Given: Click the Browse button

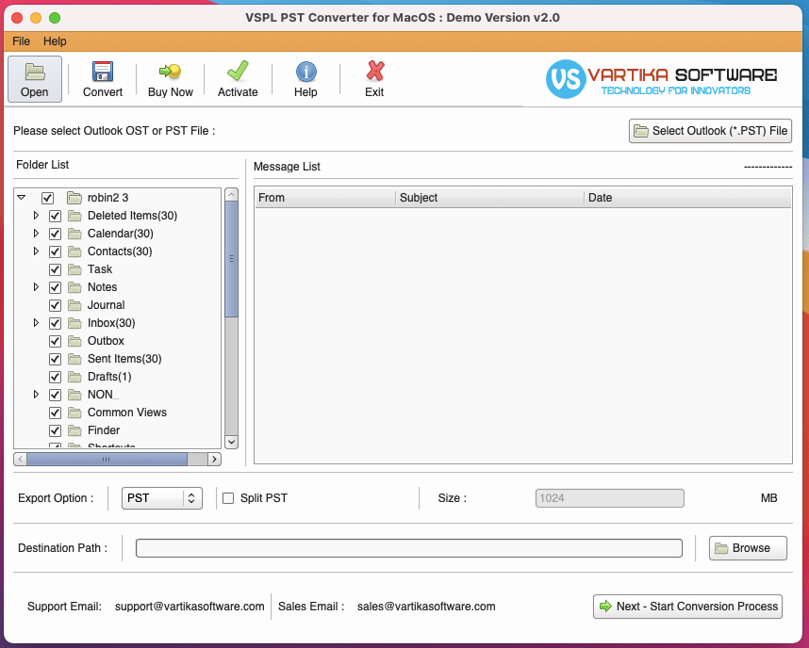Looking at the screenshot, I should pos(748,548).
